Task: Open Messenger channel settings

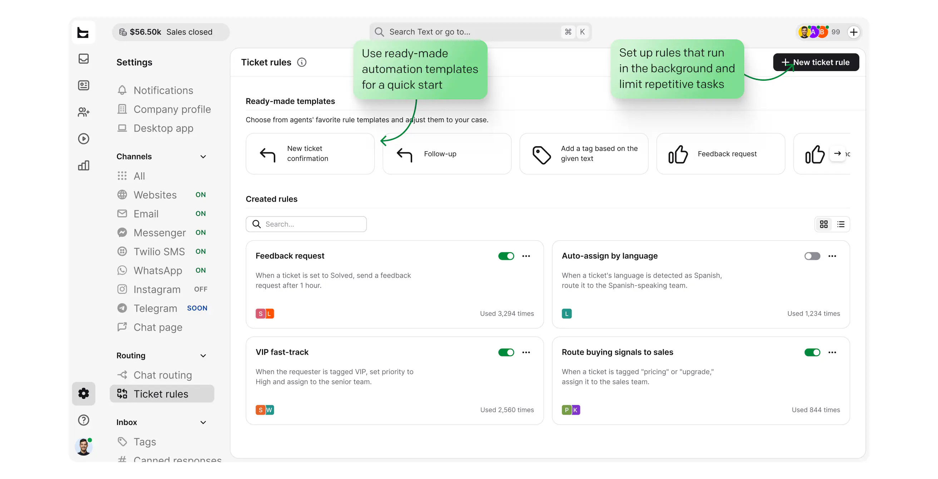Action: pos(162,233)
